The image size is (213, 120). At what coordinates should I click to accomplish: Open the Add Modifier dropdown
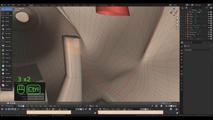[x=198, y=50]
